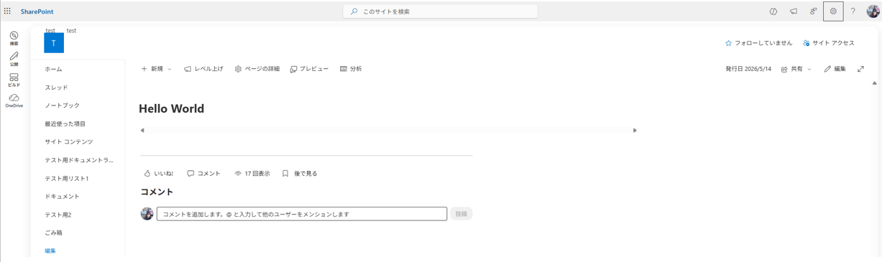This screenshot has width=882, height=262.
Task: Click the 17 回表示 view count
Action: (252, 174)
